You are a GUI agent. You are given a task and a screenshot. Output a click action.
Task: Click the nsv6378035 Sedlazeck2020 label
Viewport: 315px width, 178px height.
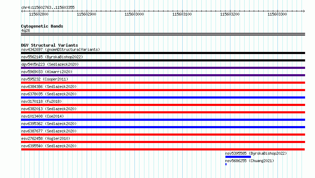(49, 94)
